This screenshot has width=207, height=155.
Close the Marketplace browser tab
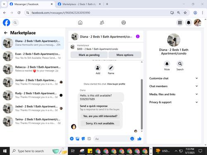(100, 4)
